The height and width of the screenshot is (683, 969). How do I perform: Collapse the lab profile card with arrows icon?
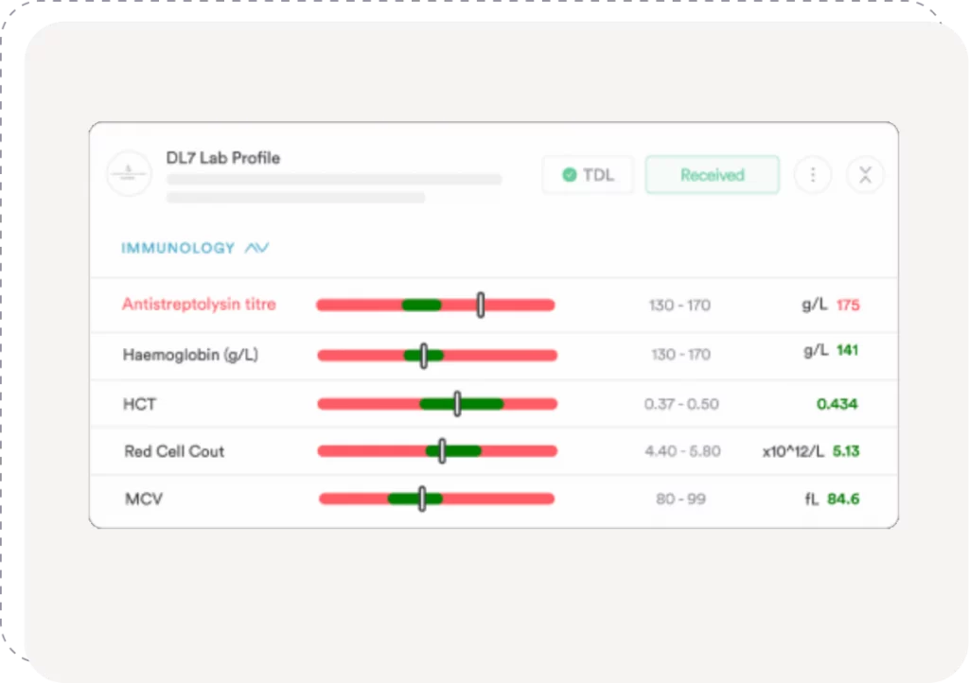(865, 175)
